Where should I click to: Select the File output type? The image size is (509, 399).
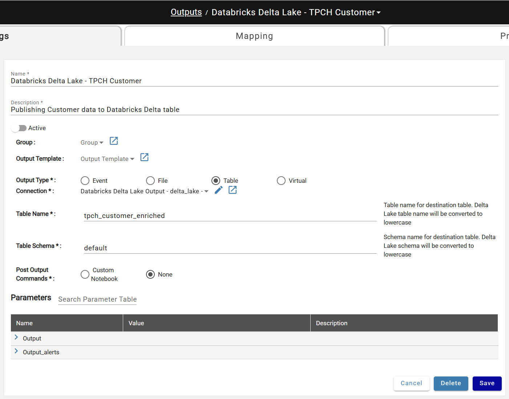coord(150,180)
